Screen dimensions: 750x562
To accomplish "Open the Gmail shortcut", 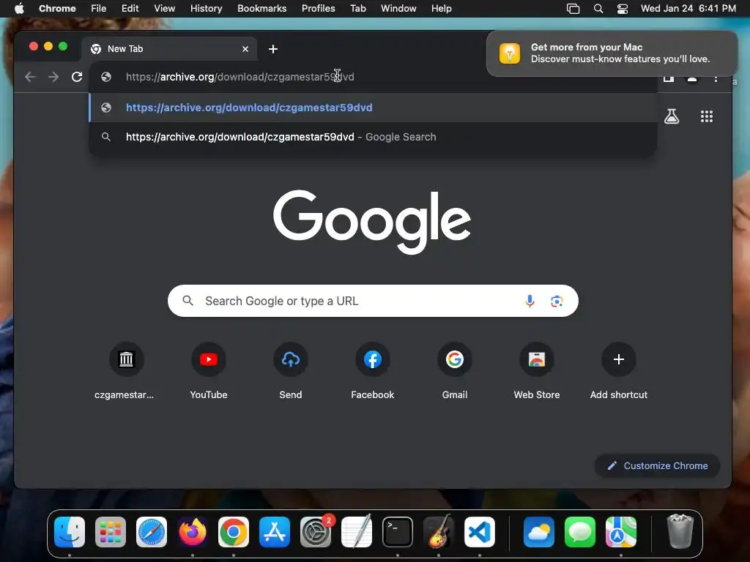I will [x=454, y=372].
